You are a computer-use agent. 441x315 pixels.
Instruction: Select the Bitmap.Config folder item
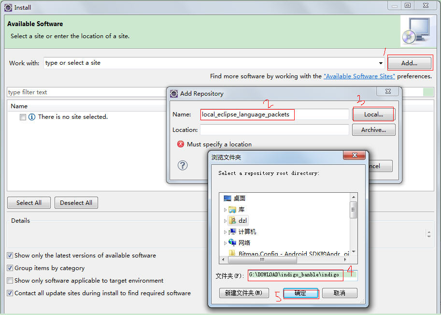tap(294, 254)
